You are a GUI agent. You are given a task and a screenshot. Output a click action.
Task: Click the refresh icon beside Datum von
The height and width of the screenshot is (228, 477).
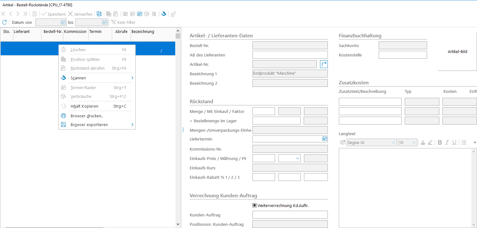(4, 22)
